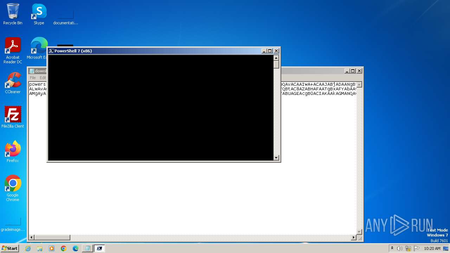Launch Skype from the desktop
This screenshot has height=253, width=450.
[39, 14]
